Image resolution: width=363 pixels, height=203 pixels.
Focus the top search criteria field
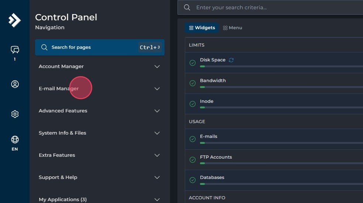point(277,7)
